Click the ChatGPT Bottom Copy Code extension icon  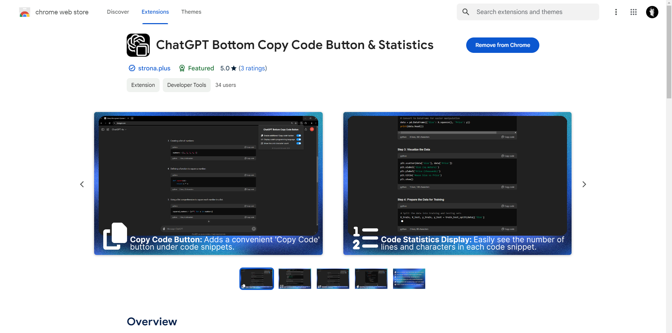pyautogui.click(x=138, y=45)
